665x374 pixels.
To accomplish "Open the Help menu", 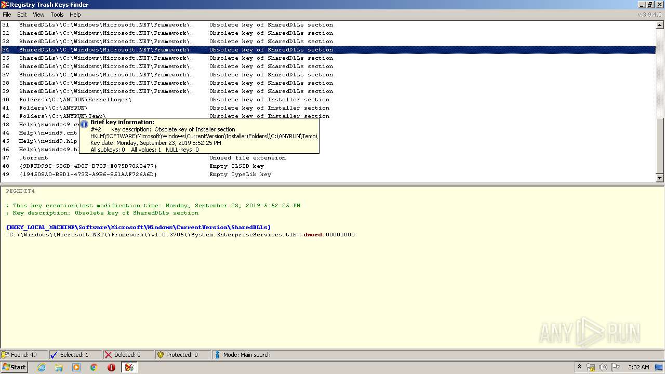I will coord(75,15).
